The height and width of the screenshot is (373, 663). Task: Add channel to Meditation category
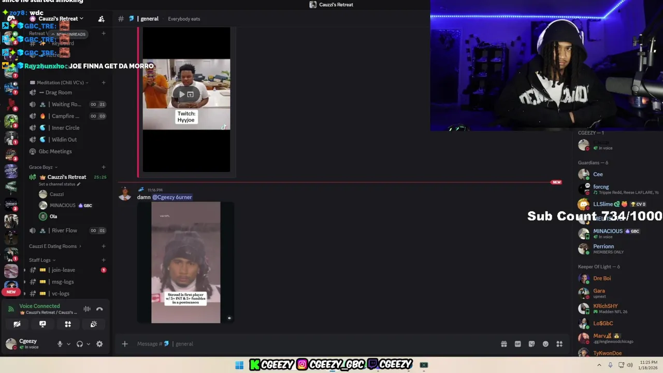click(x=104, y=83)
